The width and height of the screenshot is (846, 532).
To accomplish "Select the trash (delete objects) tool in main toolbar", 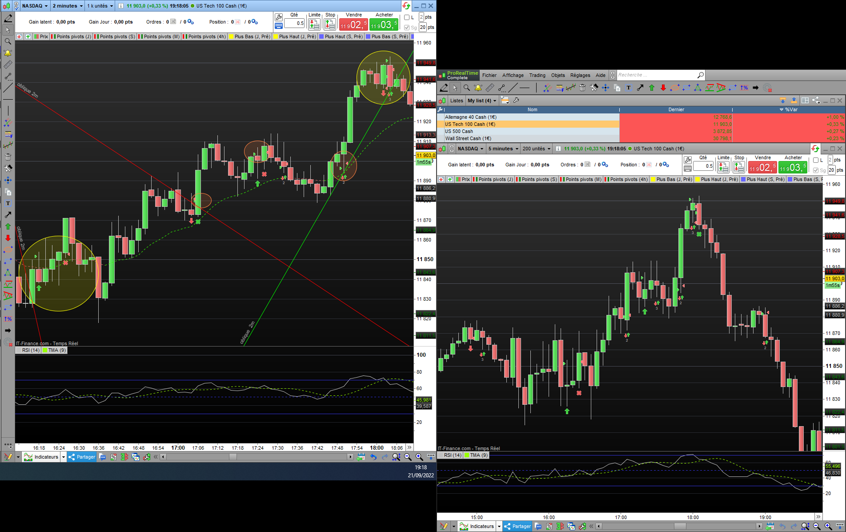I will click(582, 88).
